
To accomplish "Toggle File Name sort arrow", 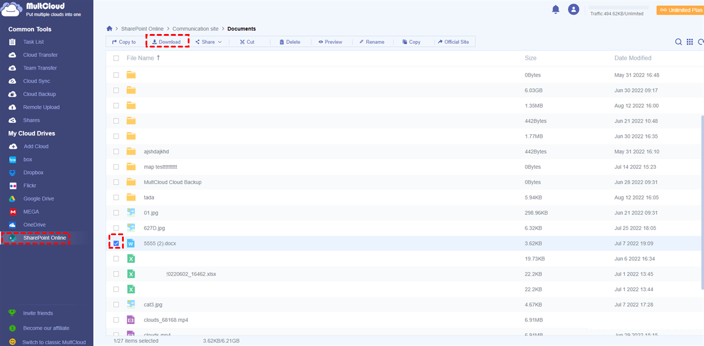I will click(x=158, y=58).
